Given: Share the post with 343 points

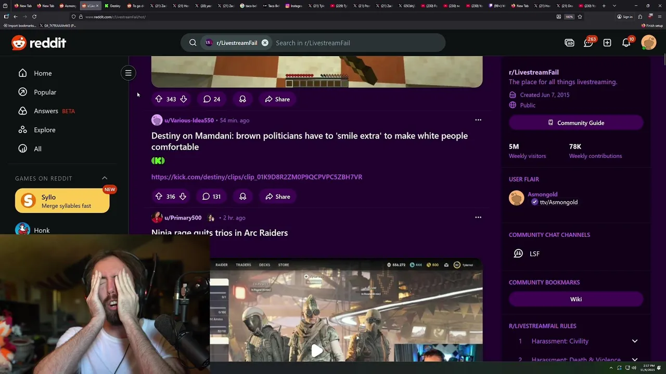Looking at the screenshot, I should pyautogui.click(x=277, y=99).
